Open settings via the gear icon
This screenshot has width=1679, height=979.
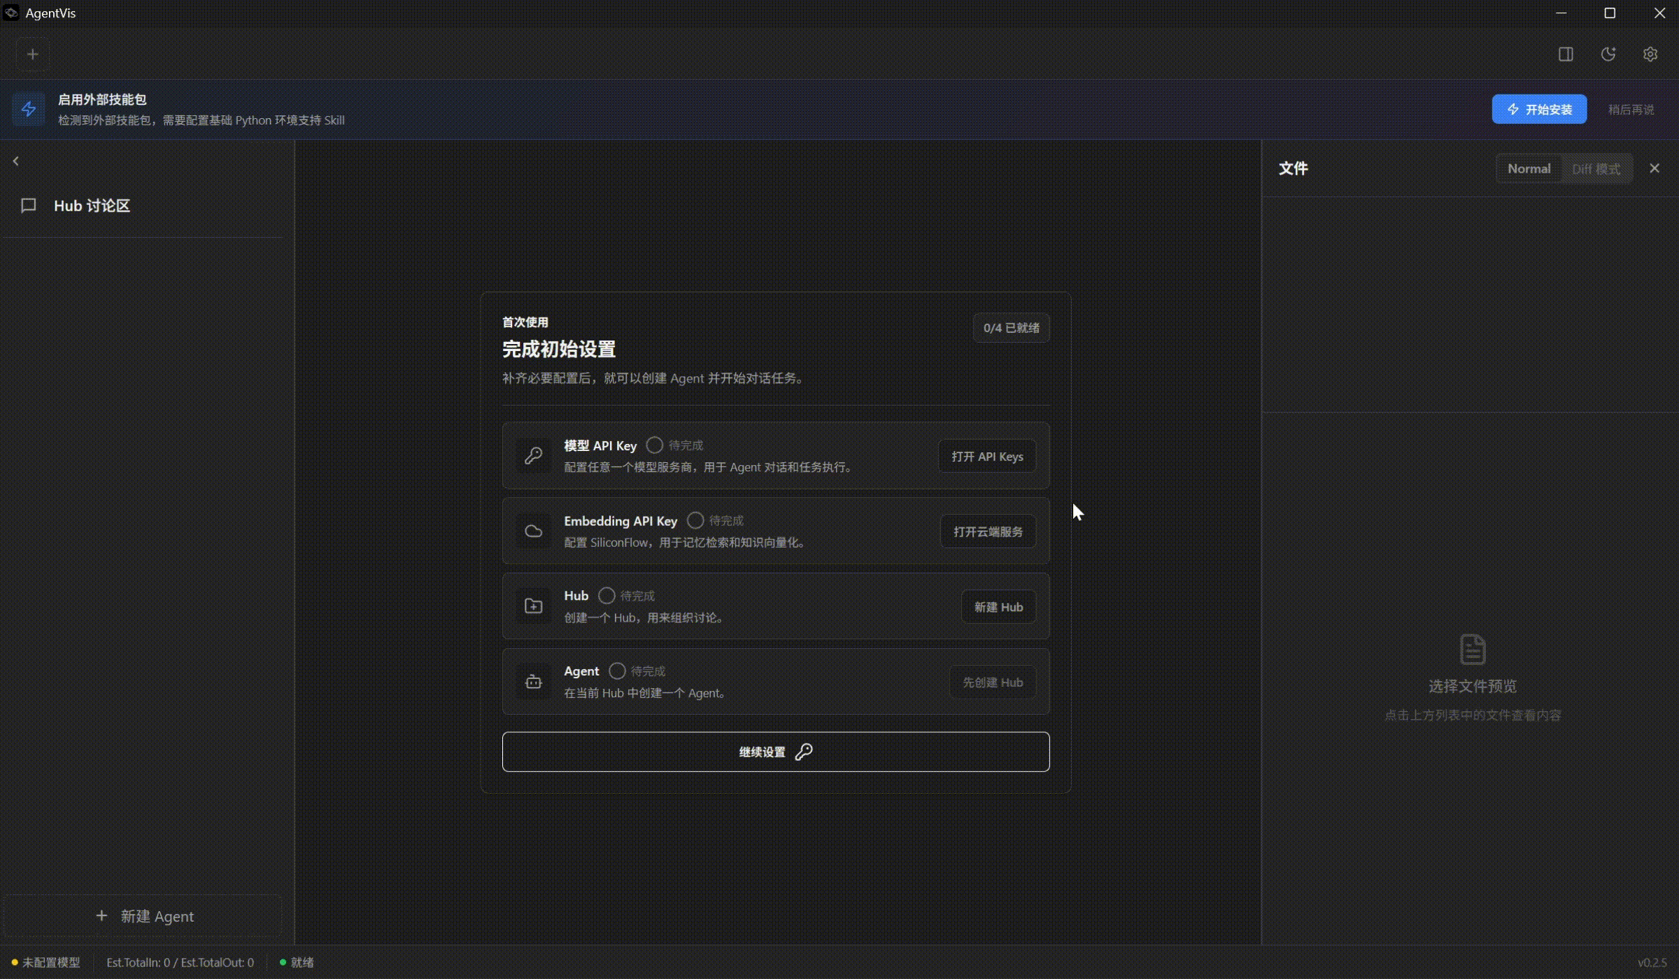coord(1650,54)
